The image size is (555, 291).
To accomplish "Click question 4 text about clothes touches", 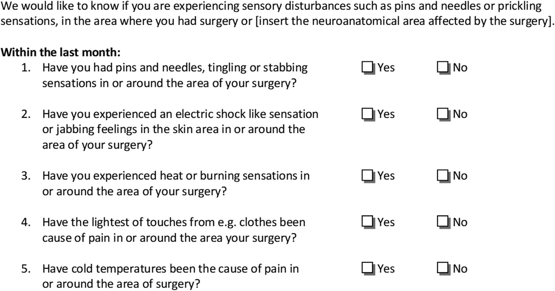I will 173,230.
